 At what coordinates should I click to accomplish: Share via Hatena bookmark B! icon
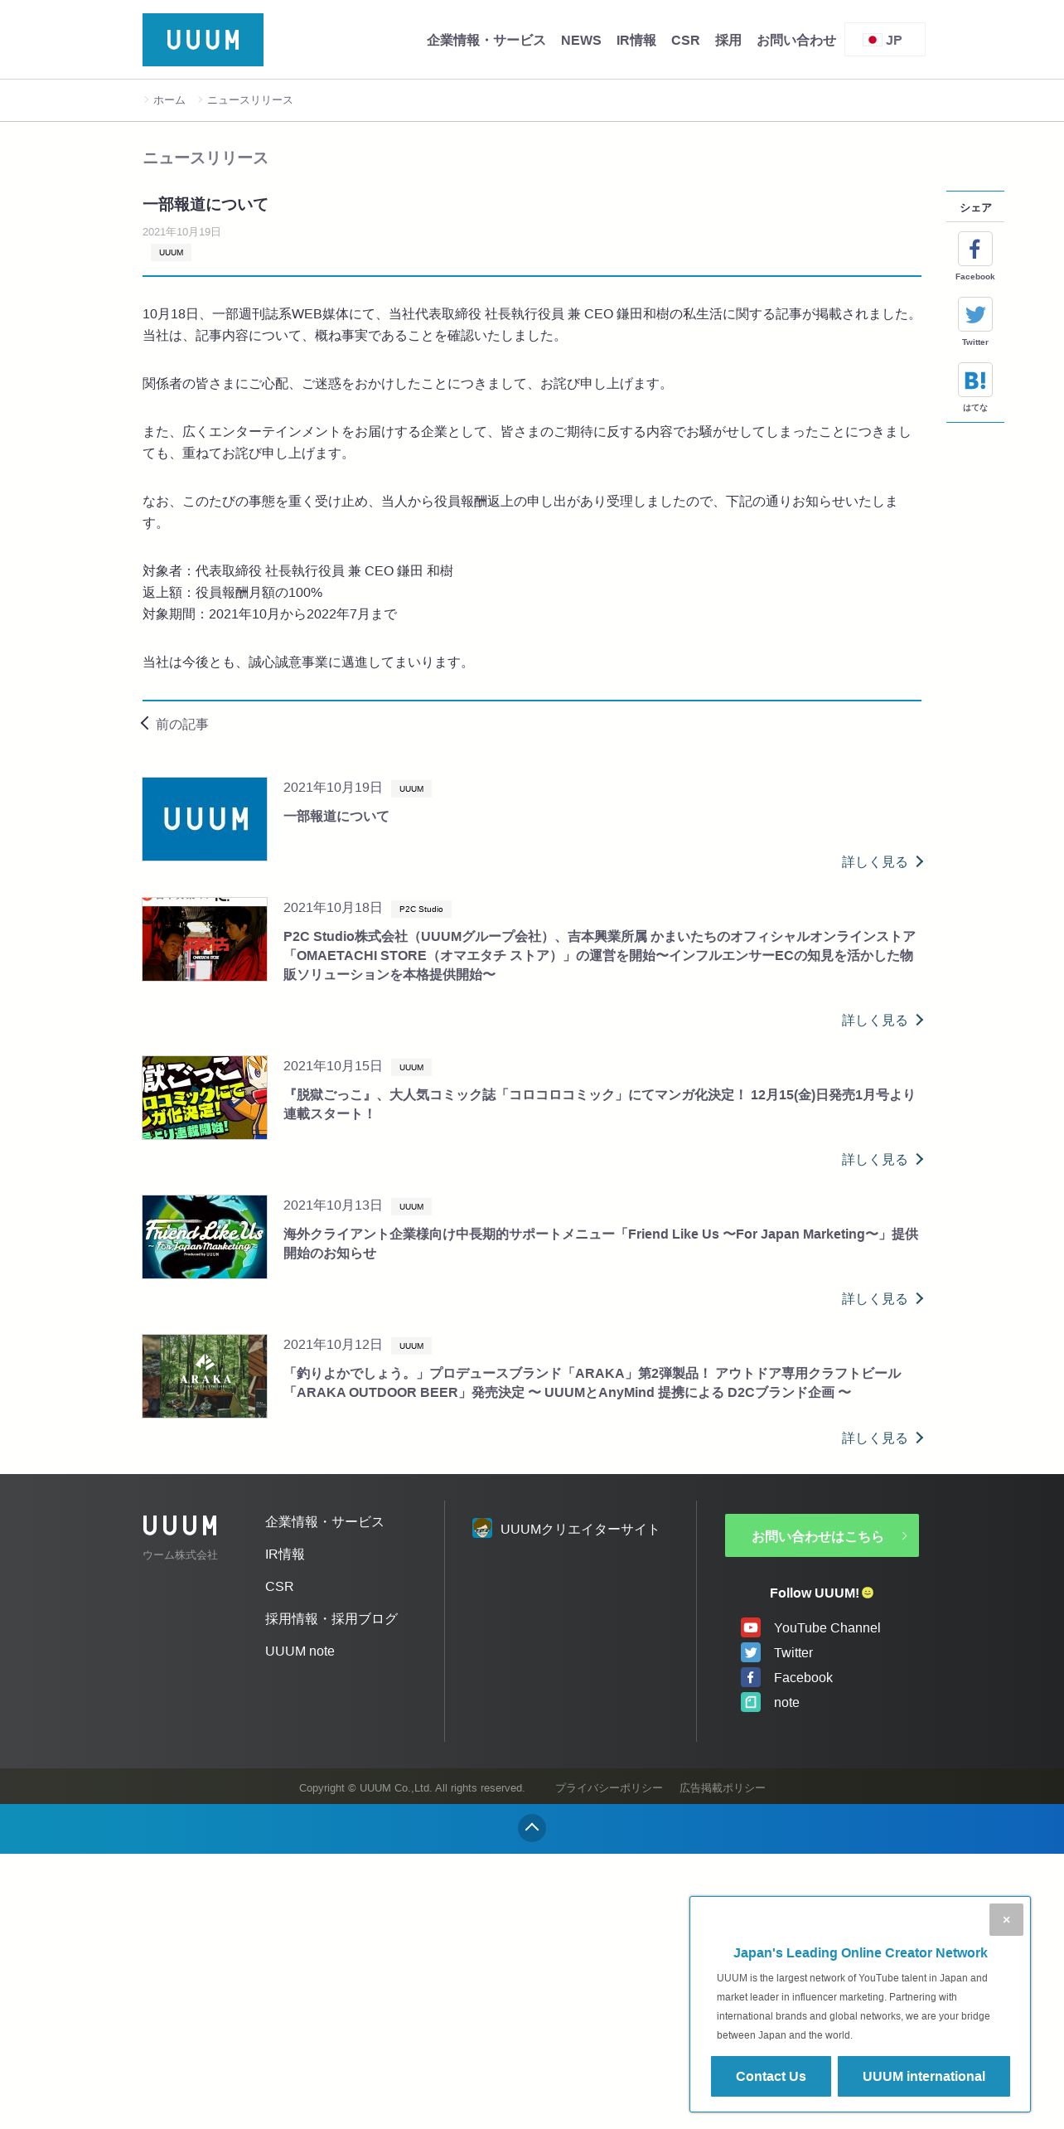975,380
